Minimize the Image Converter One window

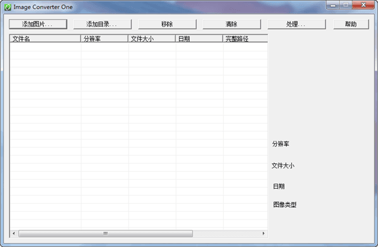click(333, 5)
